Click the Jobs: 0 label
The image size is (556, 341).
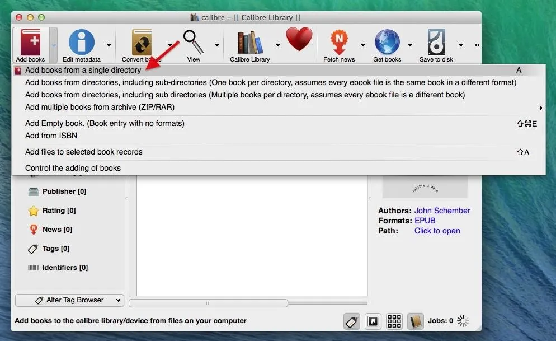click(x=440, y=321)
